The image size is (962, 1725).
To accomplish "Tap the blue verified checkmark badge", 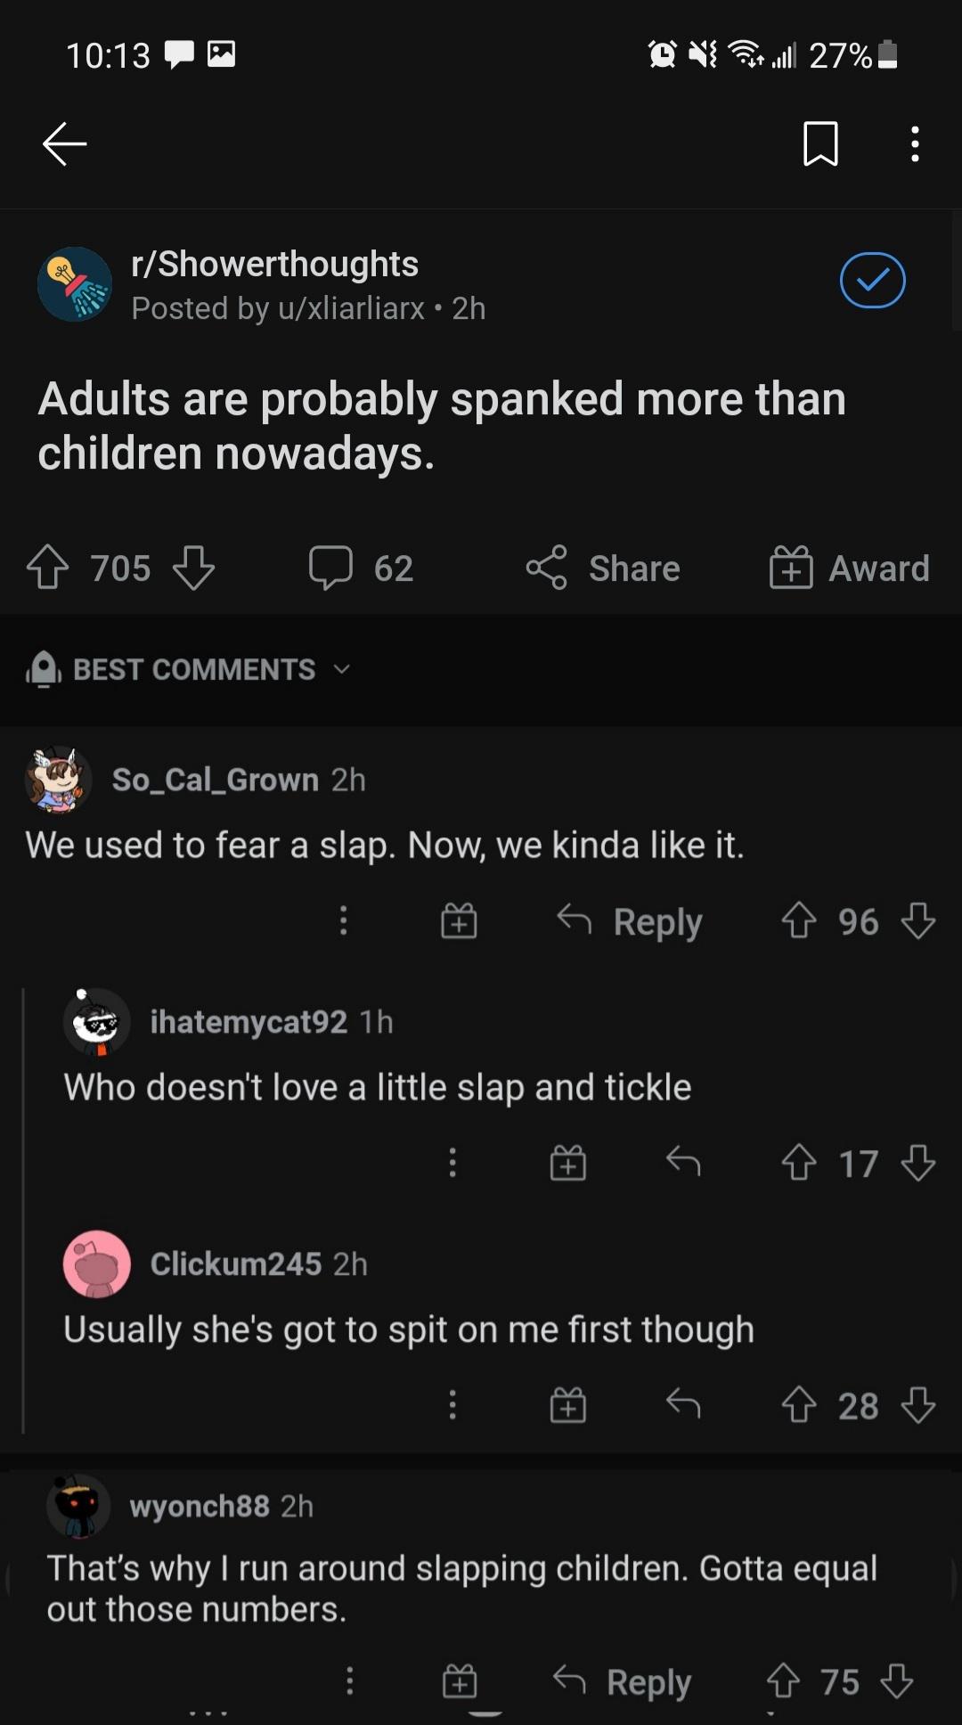I will click(872, 281).
